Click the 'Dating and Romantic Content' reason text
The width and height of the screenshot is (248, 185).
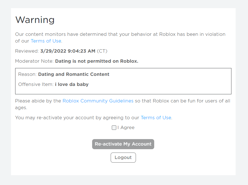coord(74,74)
